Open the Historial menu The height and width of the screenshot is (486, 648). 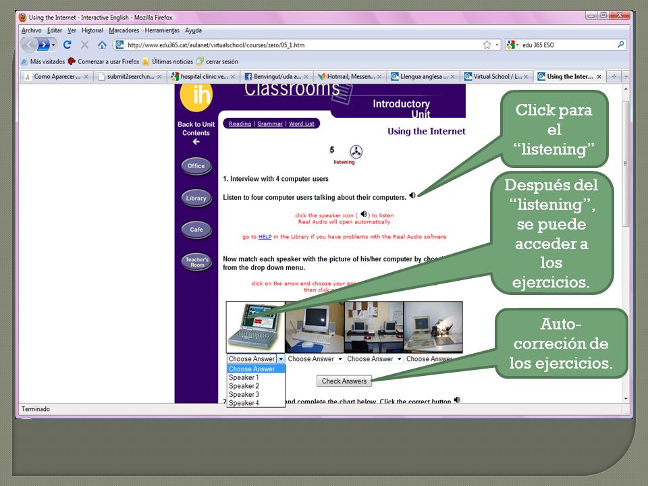pyautogui.click(x=92, y=30)
